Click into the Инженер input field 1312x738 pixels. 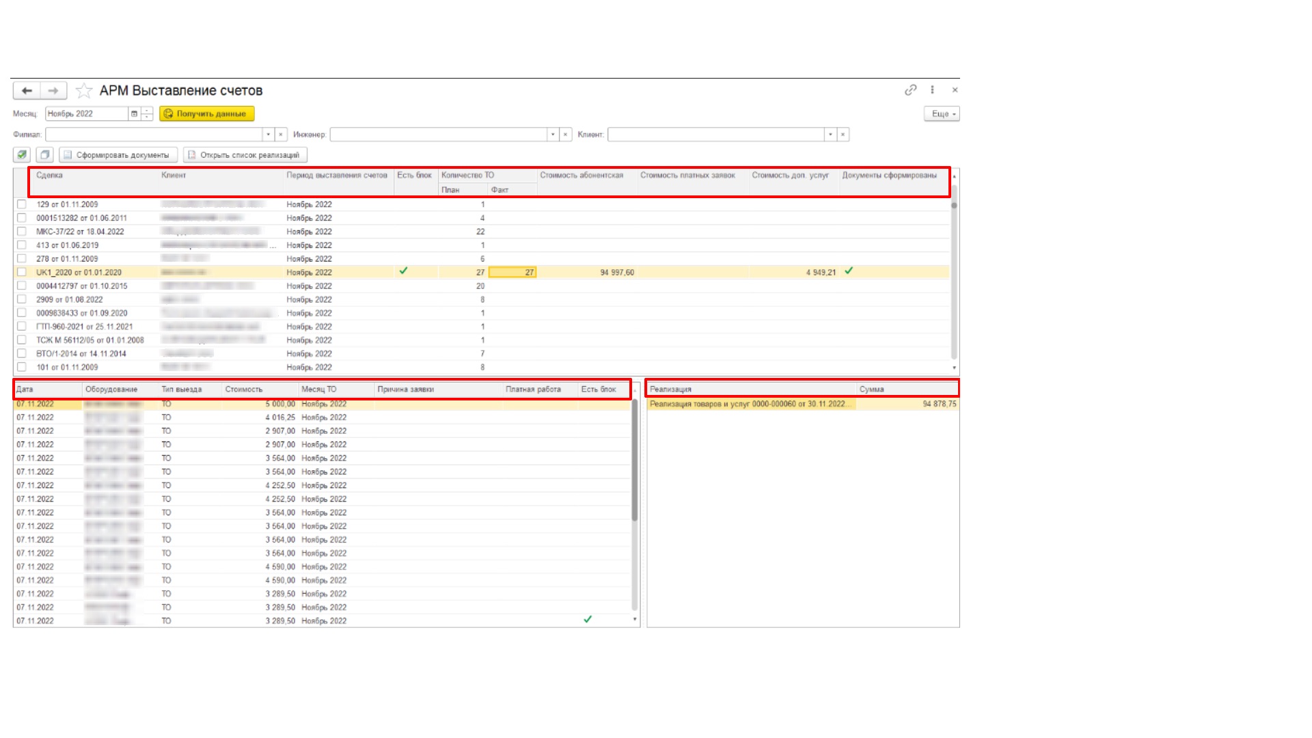pyautogui.click(x=438, y=135)
